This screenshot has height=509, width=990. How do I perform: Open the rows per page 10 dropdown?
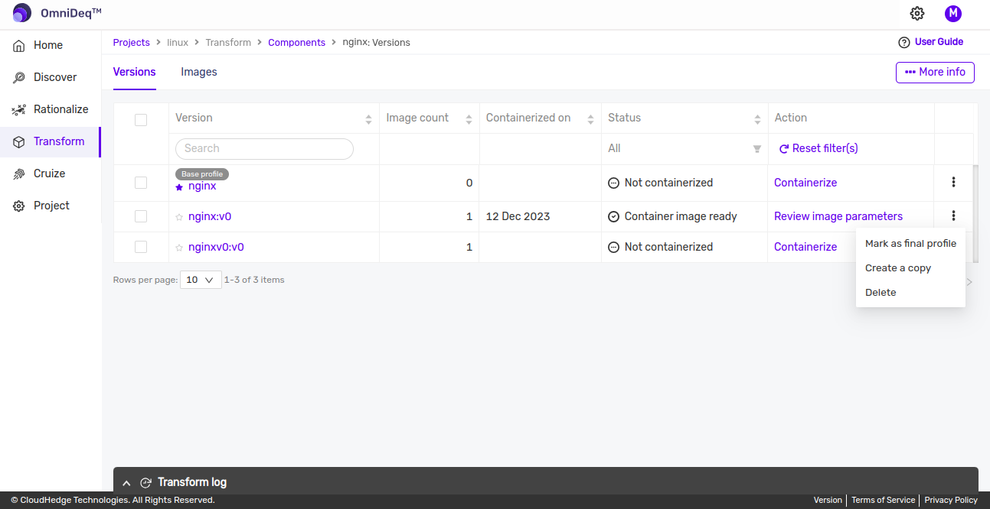point(201,280)
